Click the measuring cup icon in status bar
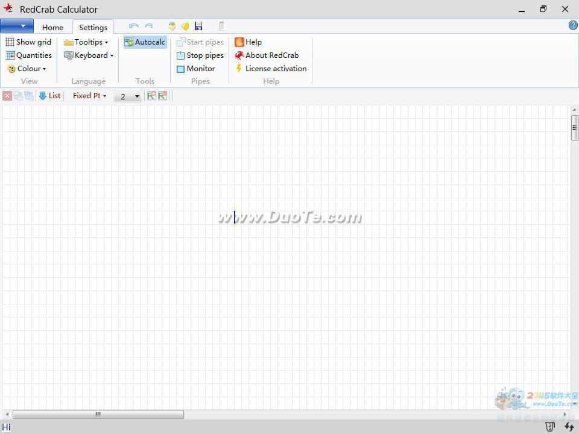Viewport: 579px width, 434px height. pyautogui.click(x=550, y=427)
